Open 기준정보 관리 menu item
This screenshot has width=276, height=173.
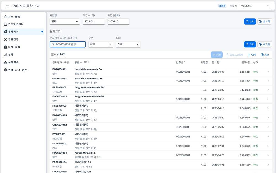pos(23,24)
